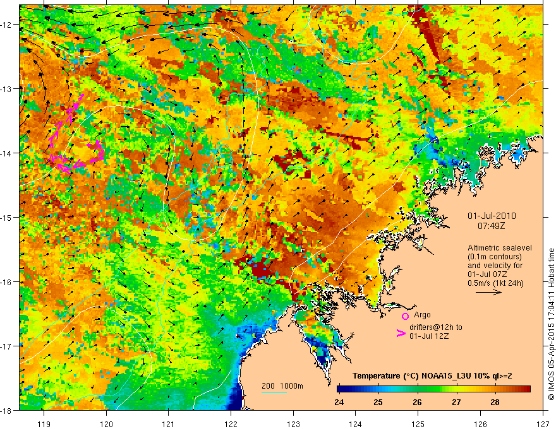The width and height of the screenshot is (556, 429).
Task: Click the latitude axis label '-12'
Action: point(7,25)
